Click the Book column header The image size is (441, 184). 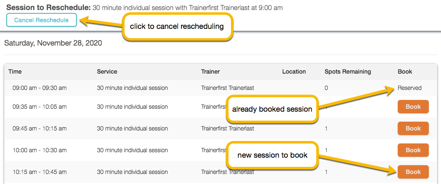(x=405, y=72)
